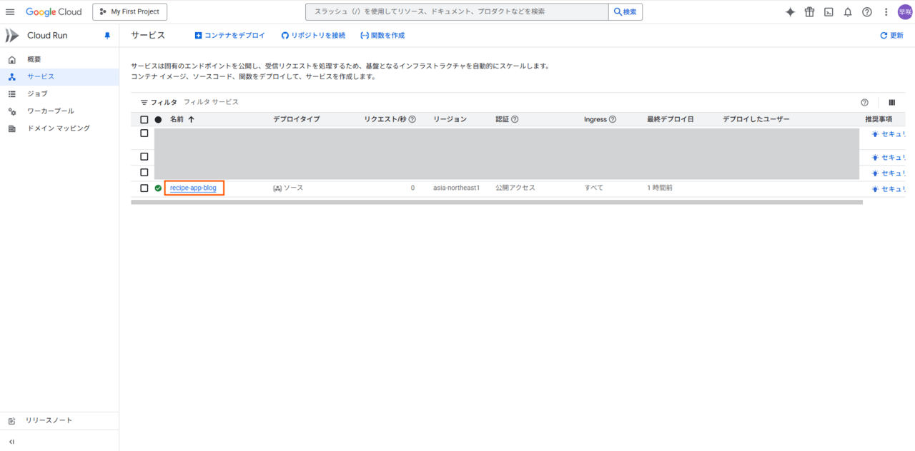915x451 pixels.
Task: Click the Gemini sparkle icon
Action: coord(790,12)
